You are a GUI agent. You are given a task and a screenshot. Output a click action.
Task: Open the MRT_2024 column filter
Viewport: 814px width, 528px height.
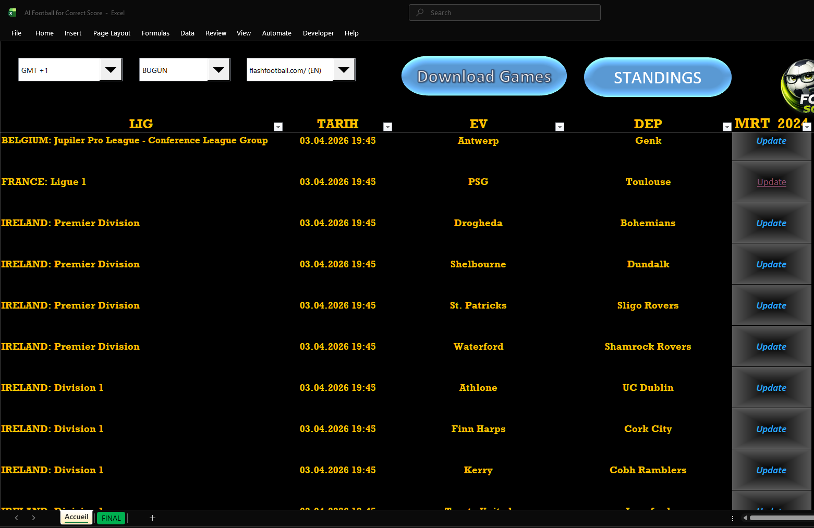tap(807, 127)
